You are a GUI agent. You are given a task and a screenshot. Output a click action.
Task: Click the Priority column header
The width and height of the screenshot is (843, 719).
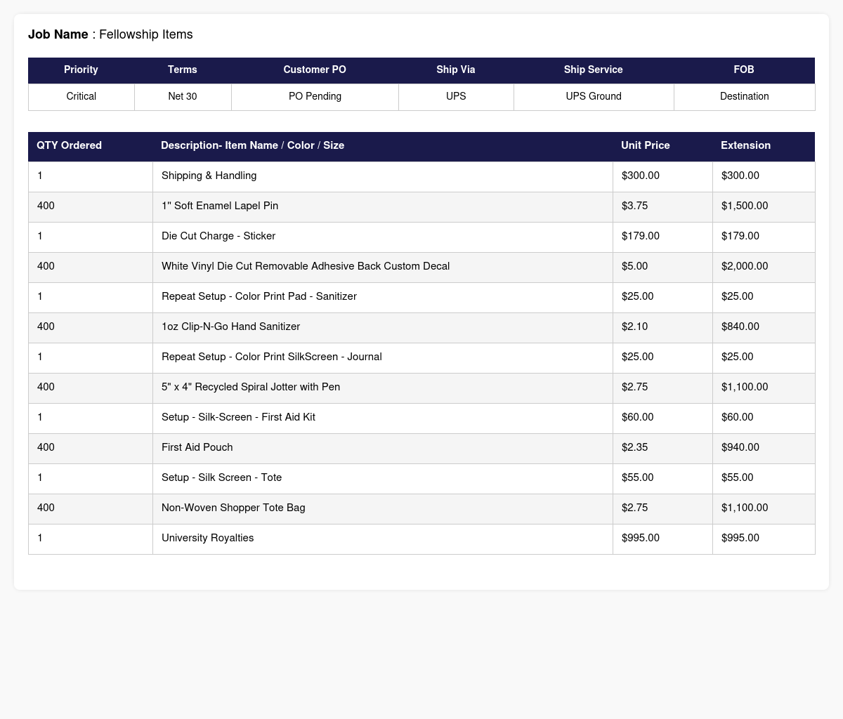click(81, 70)
